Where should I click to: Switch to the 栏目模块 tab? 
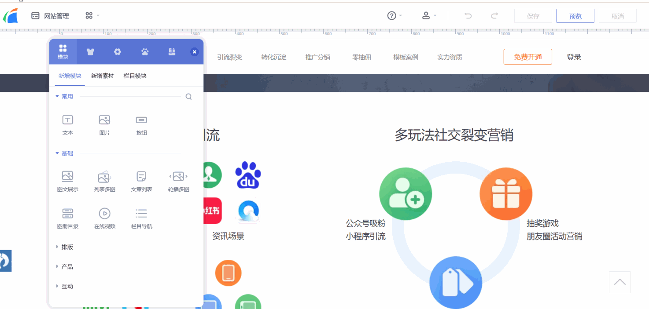(135, 76)
